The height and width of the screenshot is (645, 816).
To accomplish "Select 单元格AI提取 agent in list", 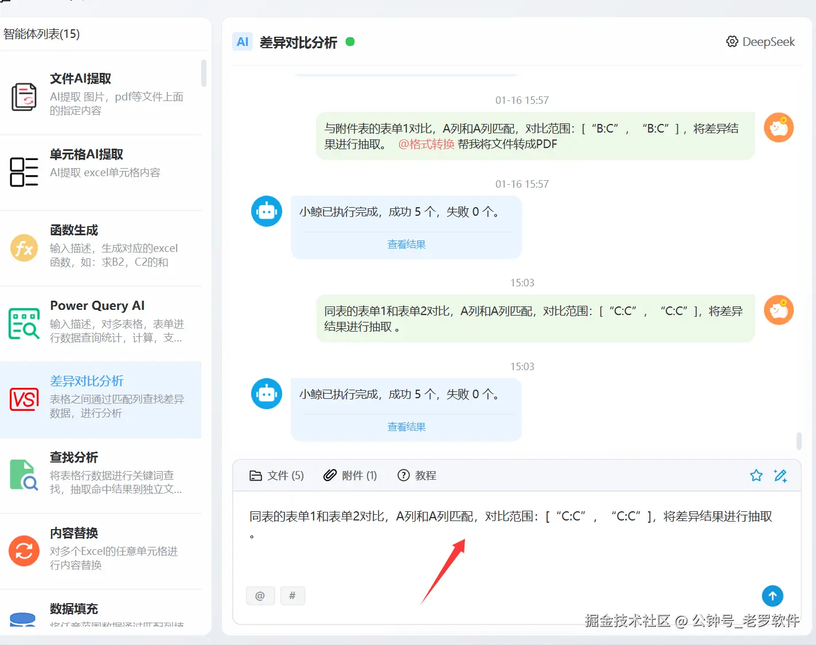I will 101,172.
